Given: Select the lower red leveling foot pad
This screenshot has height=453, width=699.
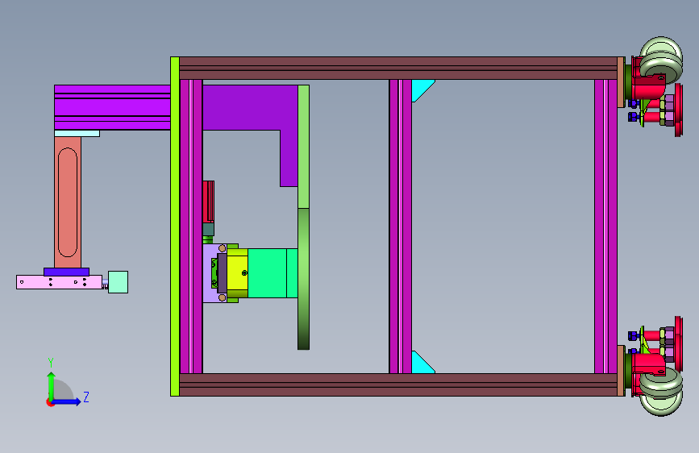Looking at the screenshot, I should (x=679, y=343).
